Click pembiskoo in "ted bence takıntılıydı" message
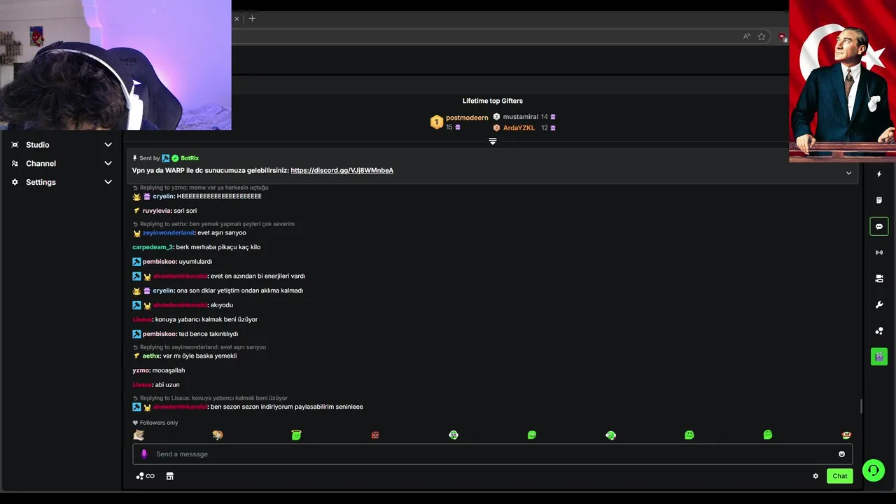Image resolution: width=896 pixels, height=504 pixels. point(160,334)
